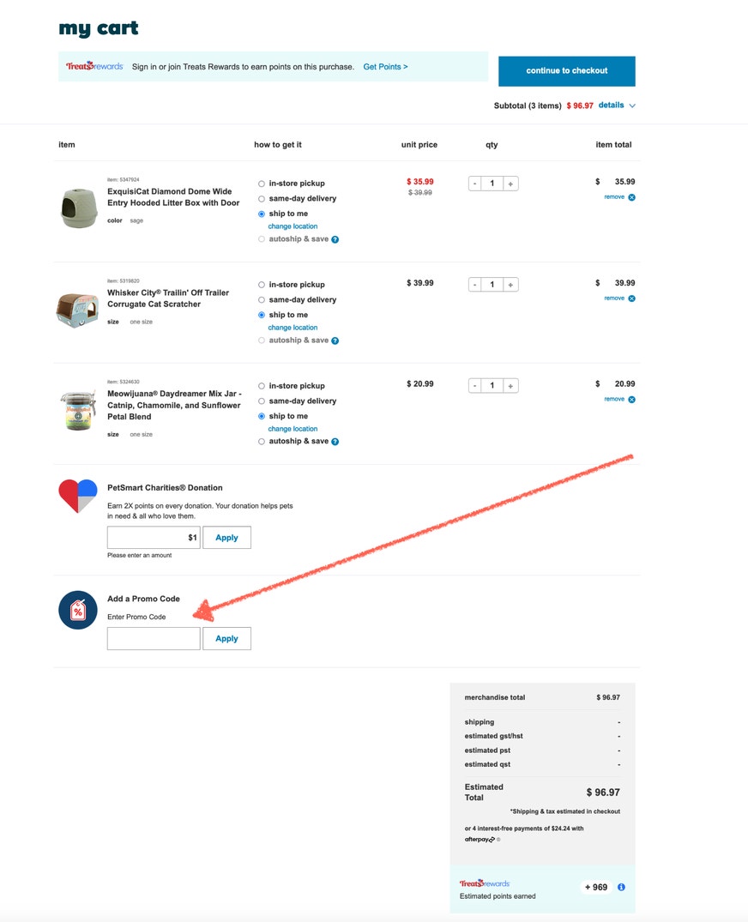The width and height of the screenshot is (748, 922).
Task: Select same-day delivery for Whisker City scratcher
Action: pyautogui.click(x=261, y=300)
